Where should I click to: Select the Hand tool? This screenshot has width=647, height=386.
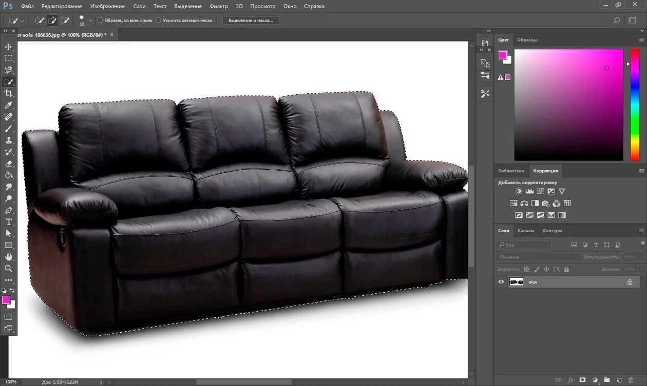pyautogui.click(x=8, y=257)
